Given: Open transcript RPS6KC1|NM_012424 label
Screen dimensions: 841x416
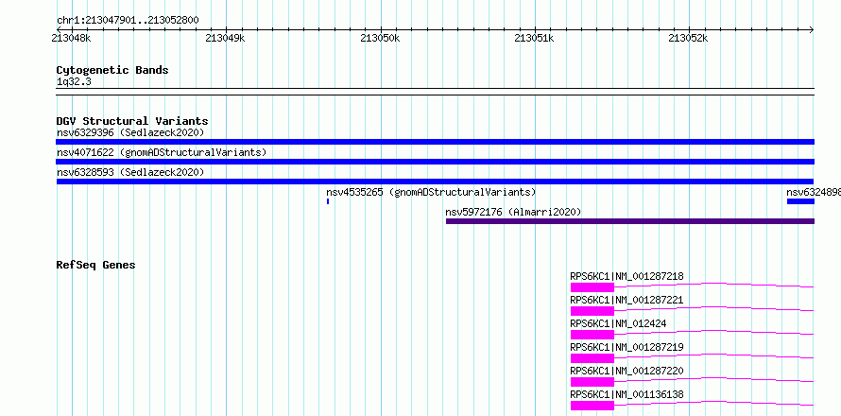Looking at the screenshot, I should coord(618,323).
